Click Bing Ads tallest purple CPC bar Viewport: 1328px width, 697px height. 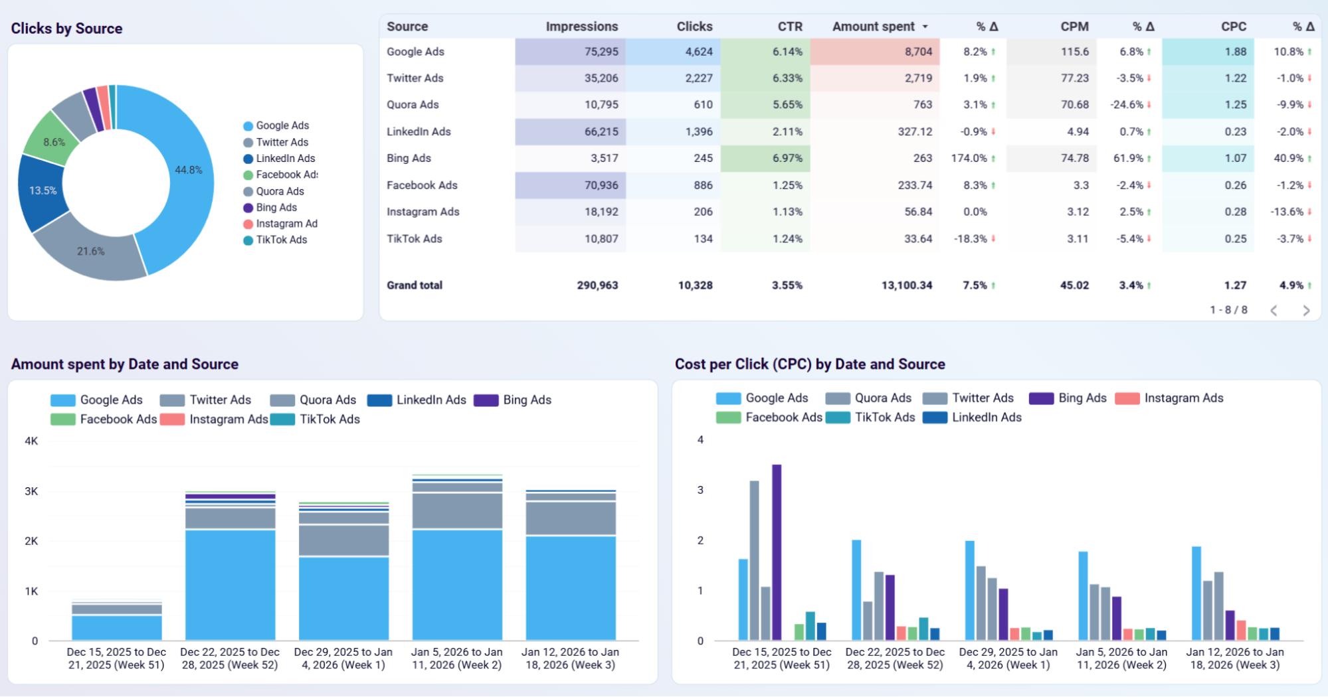coord(777,551)
